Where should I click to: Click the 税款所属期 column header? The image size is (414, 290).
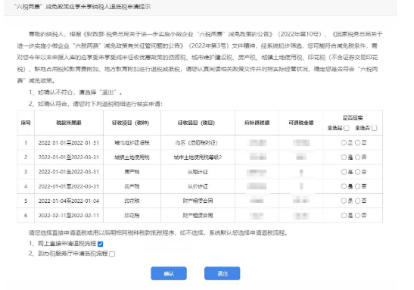(x=69, y=123)
